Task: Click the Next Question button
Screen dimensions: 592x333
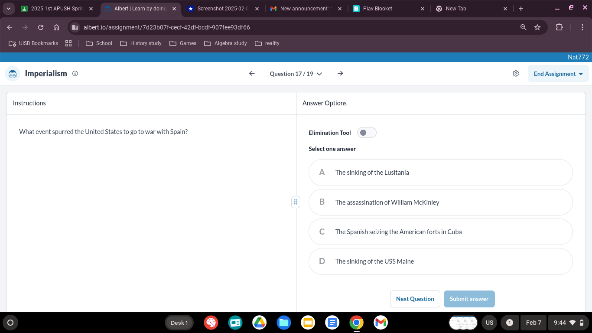Action: [x=415, y=299]
